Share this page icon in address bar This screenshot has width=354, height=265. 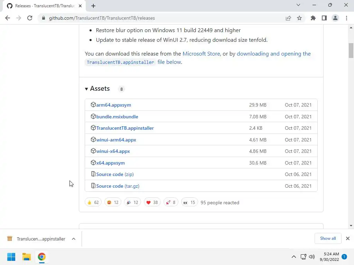288,18
